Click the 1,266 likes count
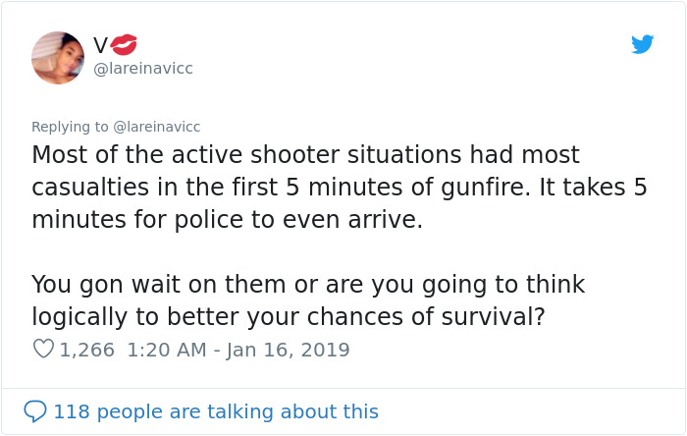This screenshot has width=687, height=436. tap(87, 350)
